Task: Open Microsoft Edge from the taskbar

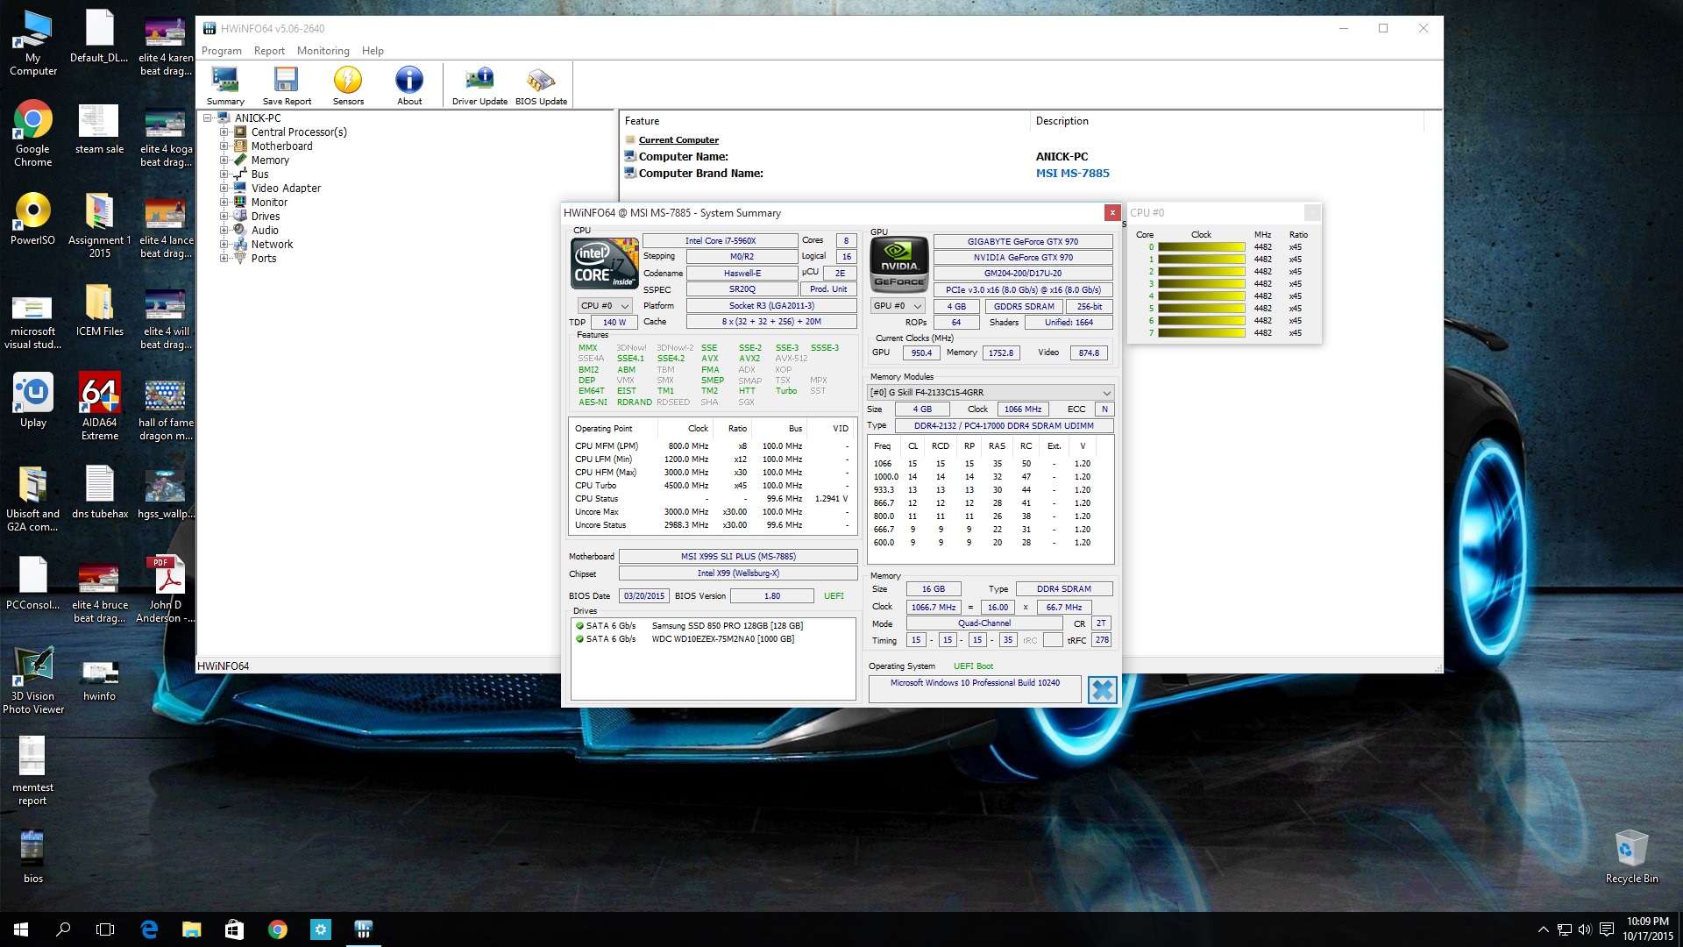Action: pyautogui.click(x=149, y=929)
